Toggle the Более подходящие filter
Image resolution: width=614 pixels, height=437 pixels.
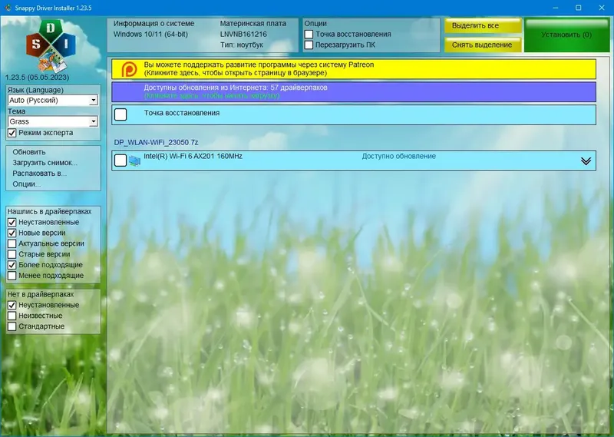coord(12,265)
